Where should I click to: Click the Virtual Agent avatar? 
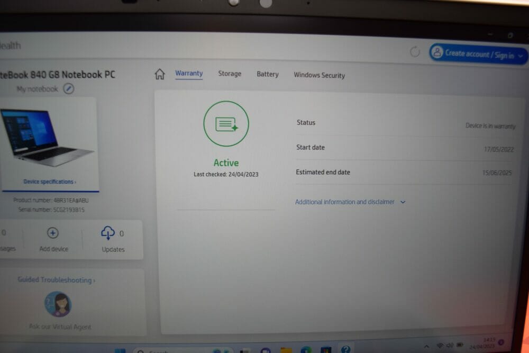[x=58, y=304]
